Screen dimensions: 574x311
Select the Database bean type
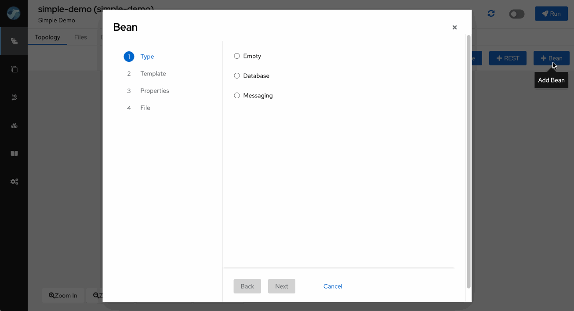coord(237,76)
